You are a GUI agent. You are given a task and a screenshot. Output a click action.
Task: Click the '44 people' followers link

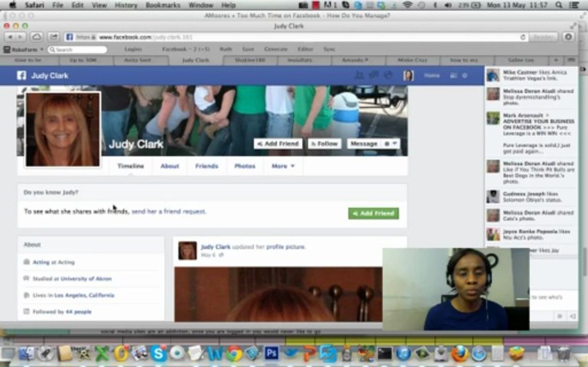79,311
